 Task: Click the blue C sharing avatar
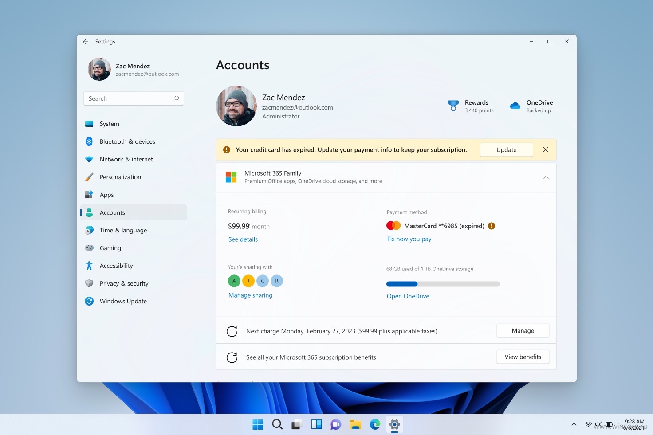[263, 281]
